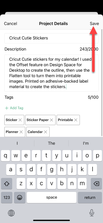Remove the Planner tag
Screen dimensions: 103x223
(21, 132)
